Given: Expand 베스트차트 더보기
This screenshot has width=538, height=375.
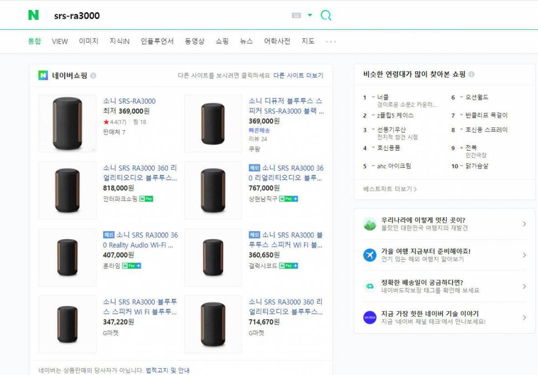Looking at the screenshot, I should (x=390, y=189).
